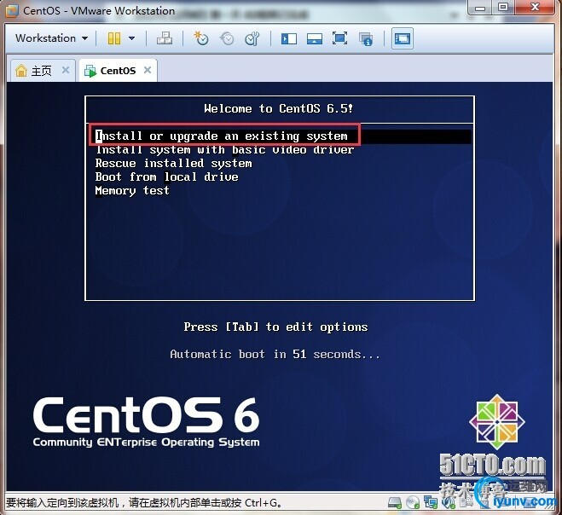The image size is (562, 515).
Task: Select Install system with basic video driver
Action: (225, 150)
